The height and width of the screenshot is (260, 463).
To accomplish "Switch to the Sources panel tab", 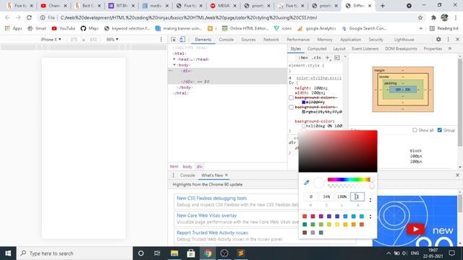I will (248, 39).
